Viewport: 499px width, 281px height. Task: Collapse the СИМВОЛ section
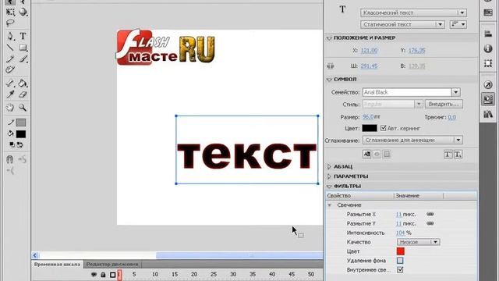pos(329,80)
